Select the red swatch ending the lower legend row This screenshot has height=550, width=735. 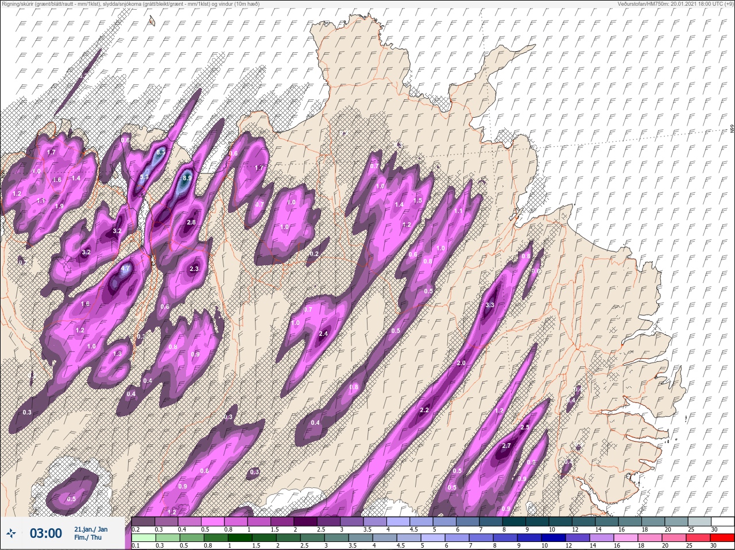tap(722, 538)
